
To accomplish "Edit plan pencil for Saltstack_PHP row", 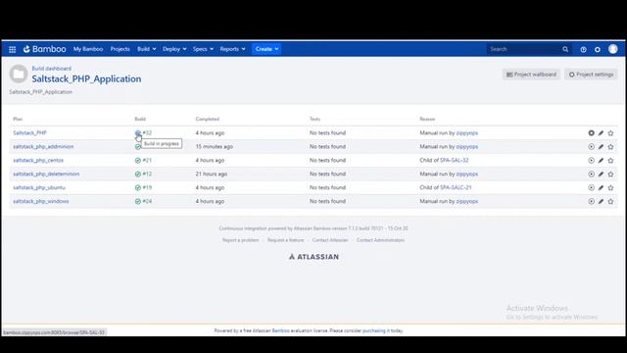I will (x=601, y=133).
